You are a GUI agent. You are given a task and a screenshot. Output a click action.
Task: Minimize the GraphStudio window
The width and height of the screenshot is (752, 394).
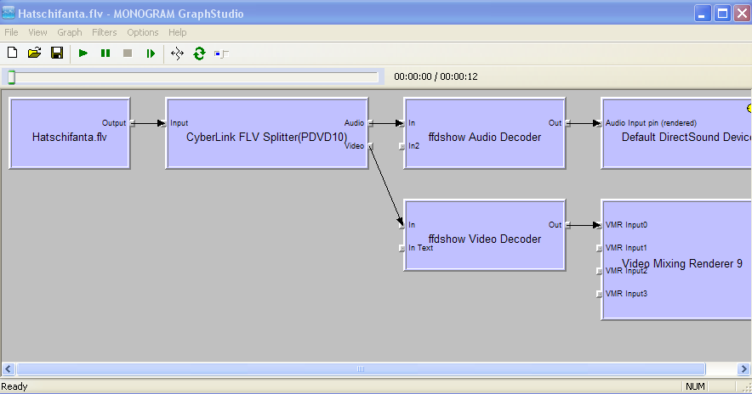(703, 14)
